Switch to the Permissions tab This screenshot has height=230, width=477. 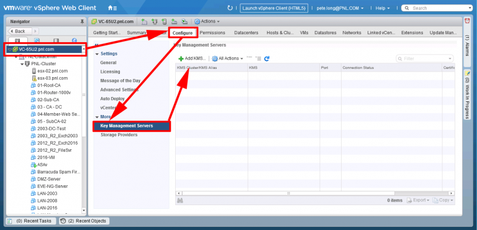tap(212, 32)
